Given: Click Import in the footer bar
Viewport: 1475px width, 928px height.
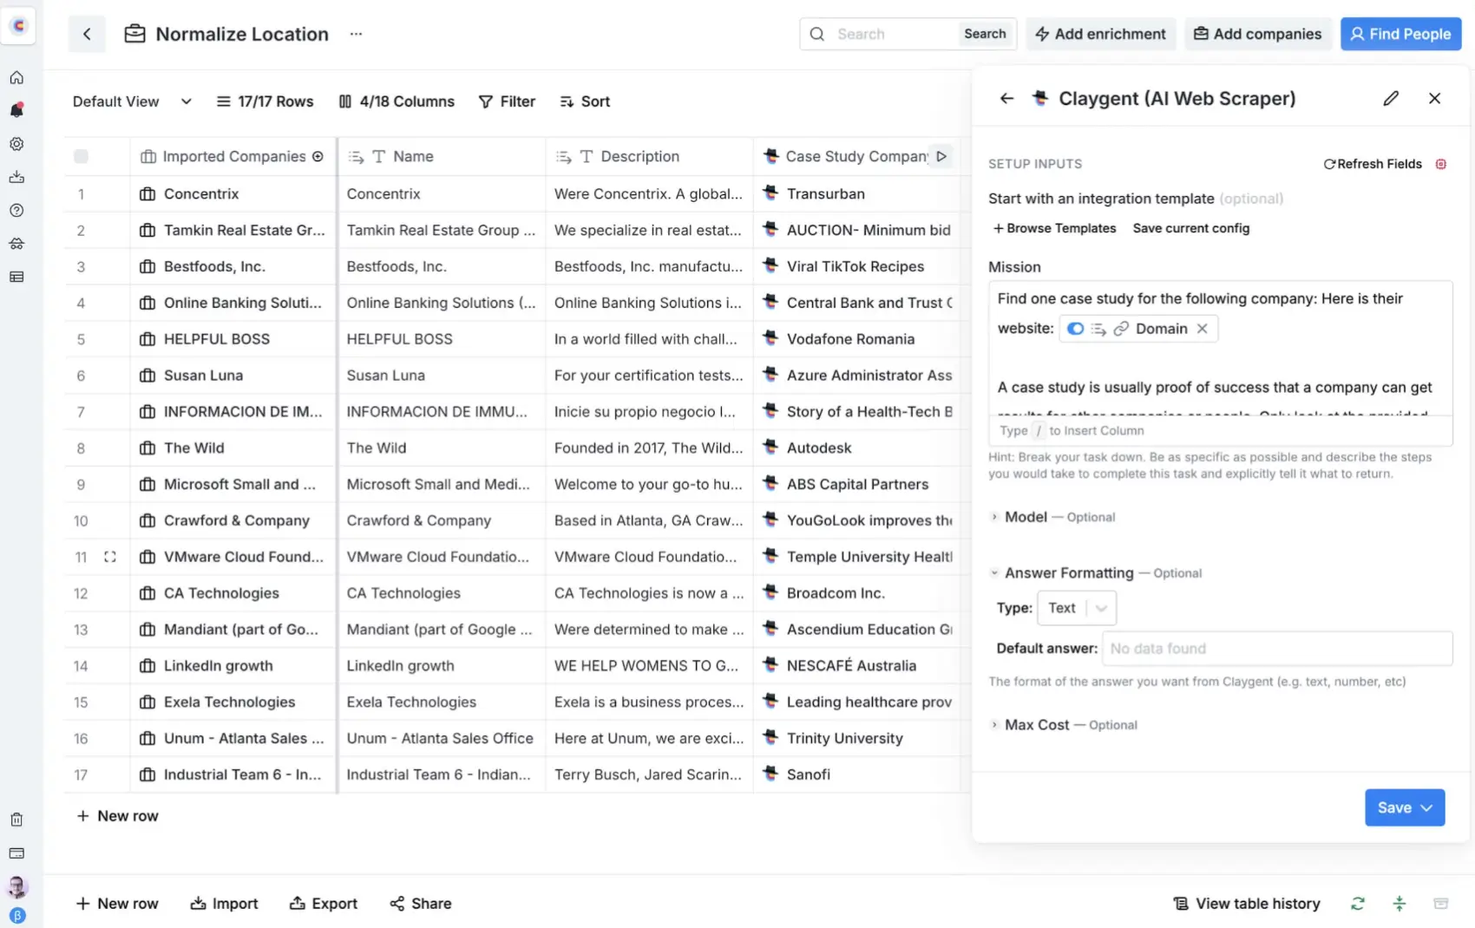Looking at the screenshot, I should [225, 904].
